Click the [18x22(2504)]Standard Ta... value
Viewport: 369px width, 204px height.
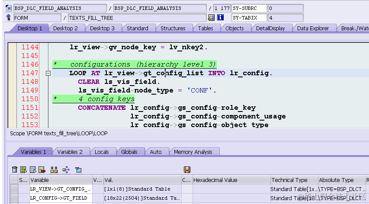click(142, 198)
